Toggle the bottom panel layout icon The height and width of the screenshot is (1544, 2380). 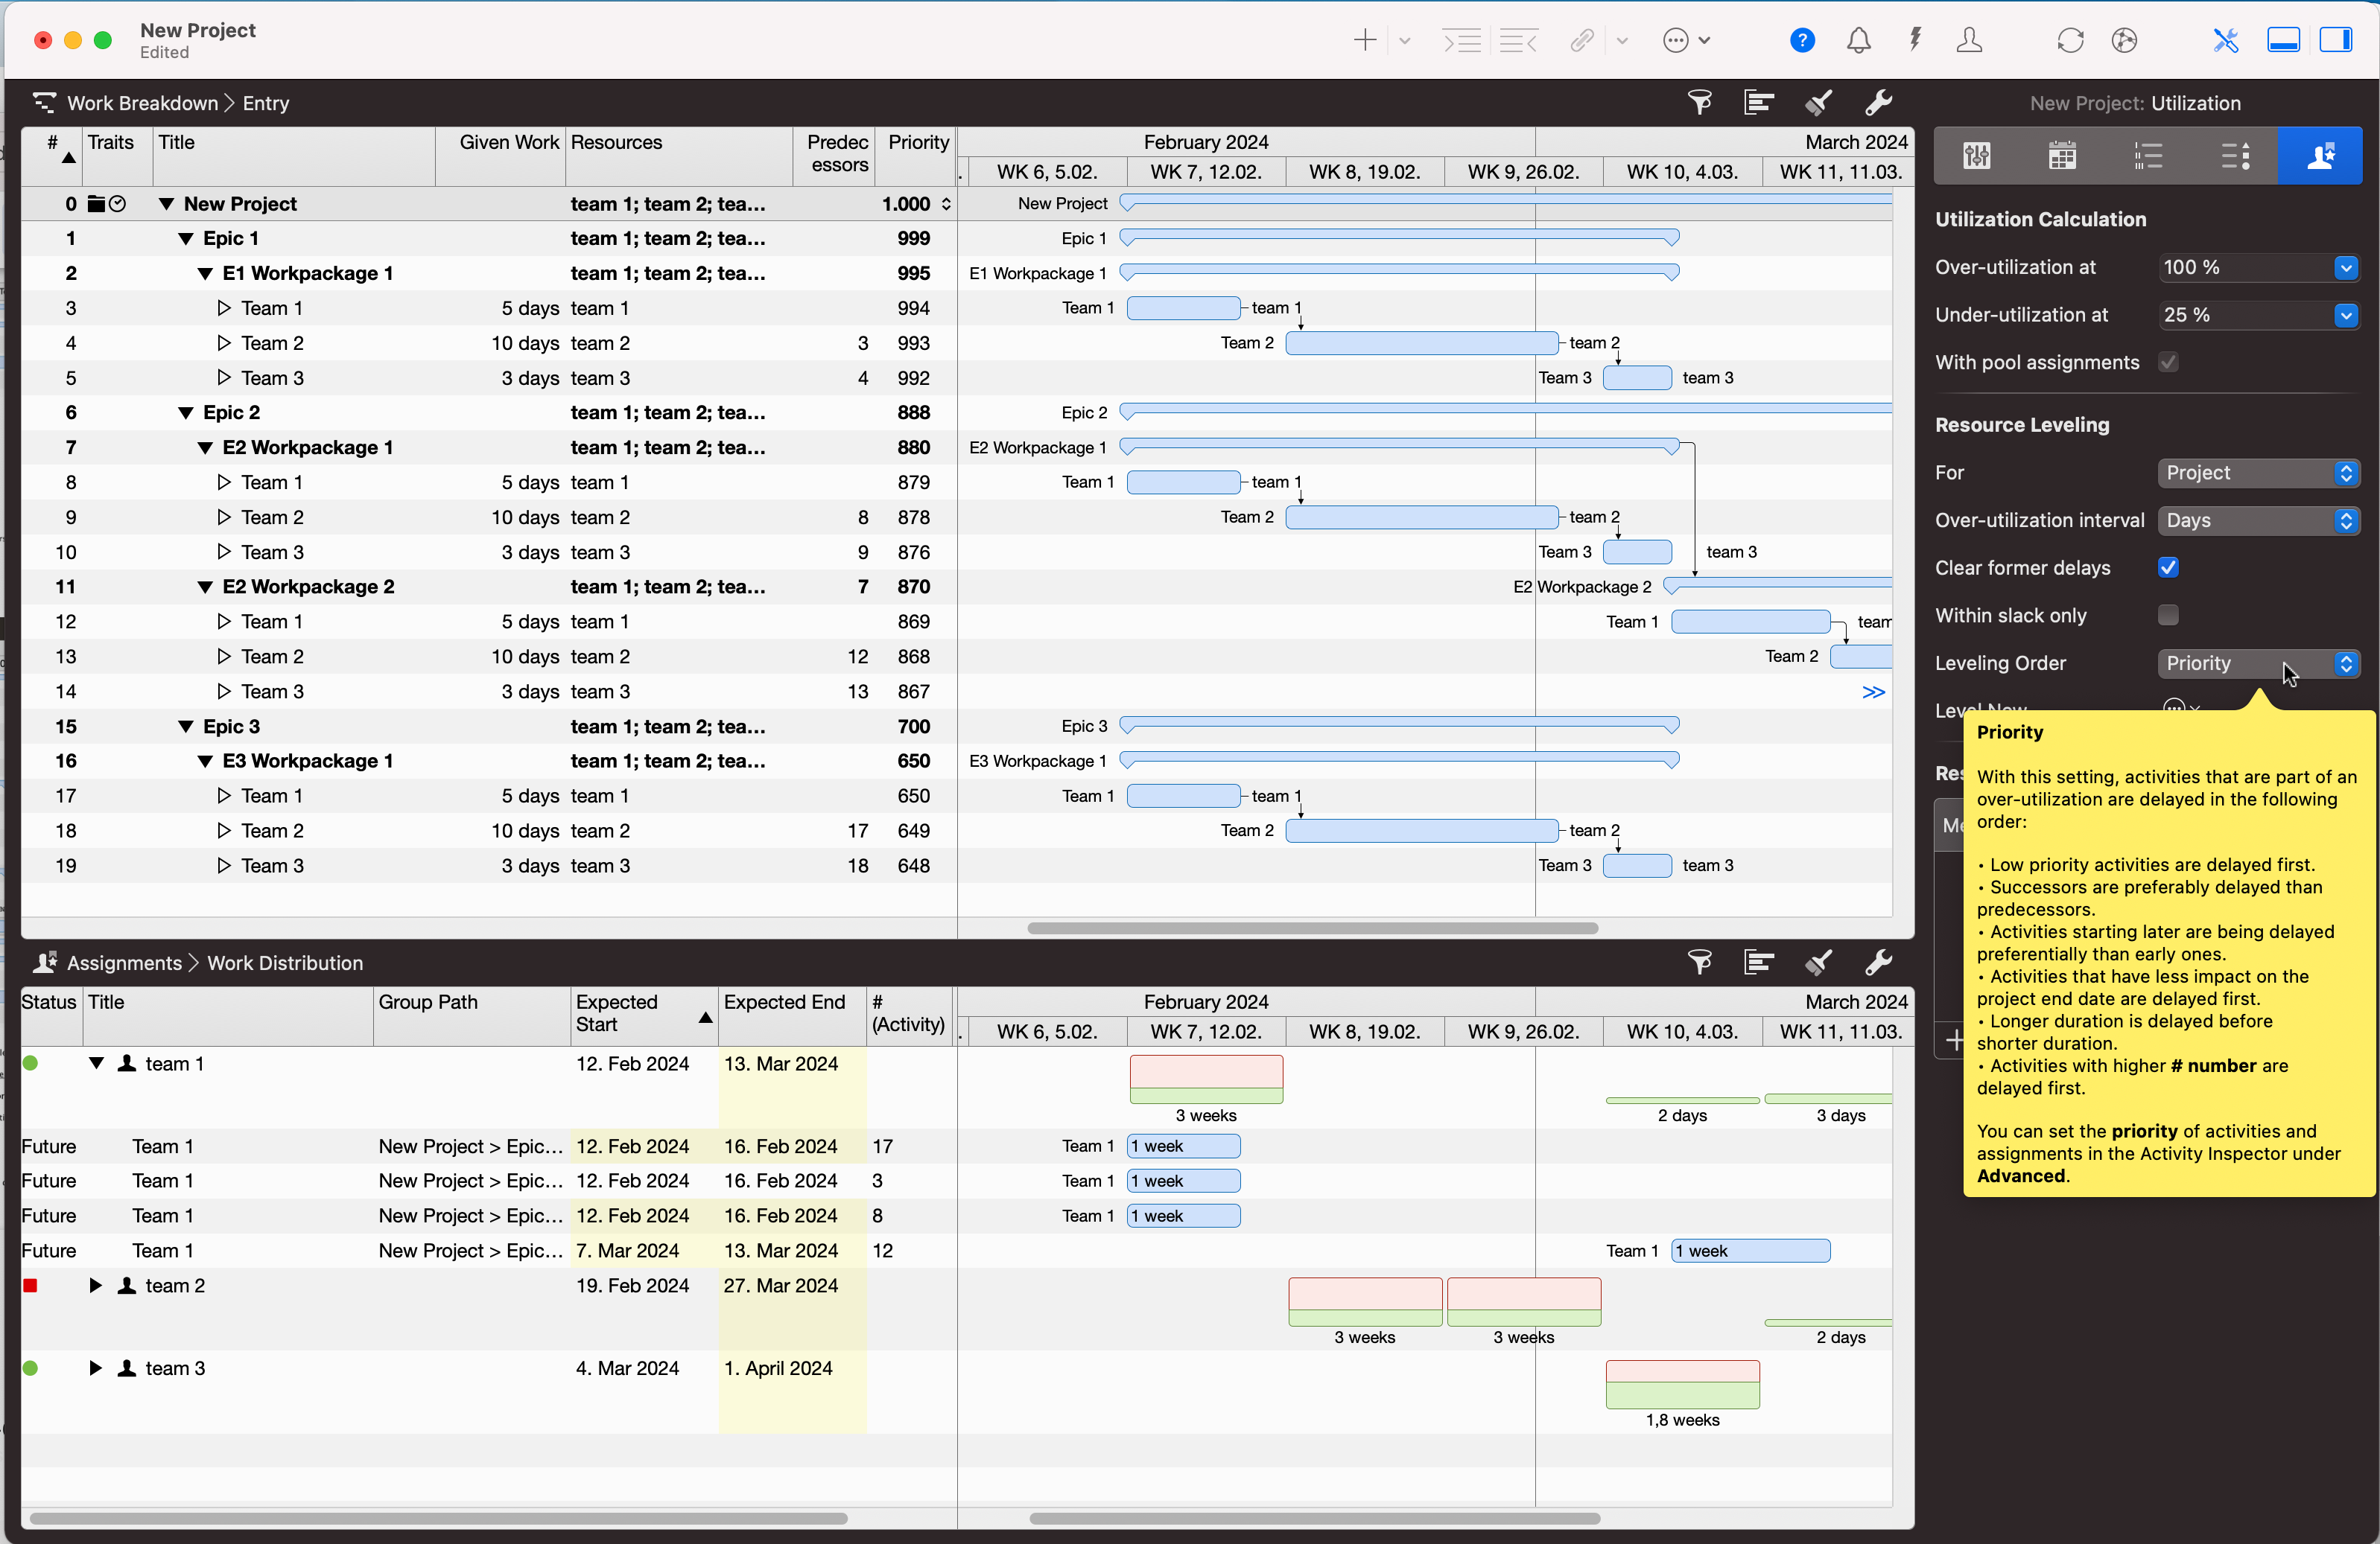2283,40
